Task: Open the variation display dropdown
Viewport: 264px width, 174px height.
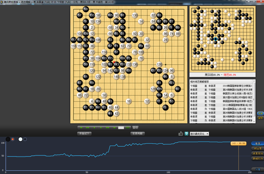Action: click(199, 134)
